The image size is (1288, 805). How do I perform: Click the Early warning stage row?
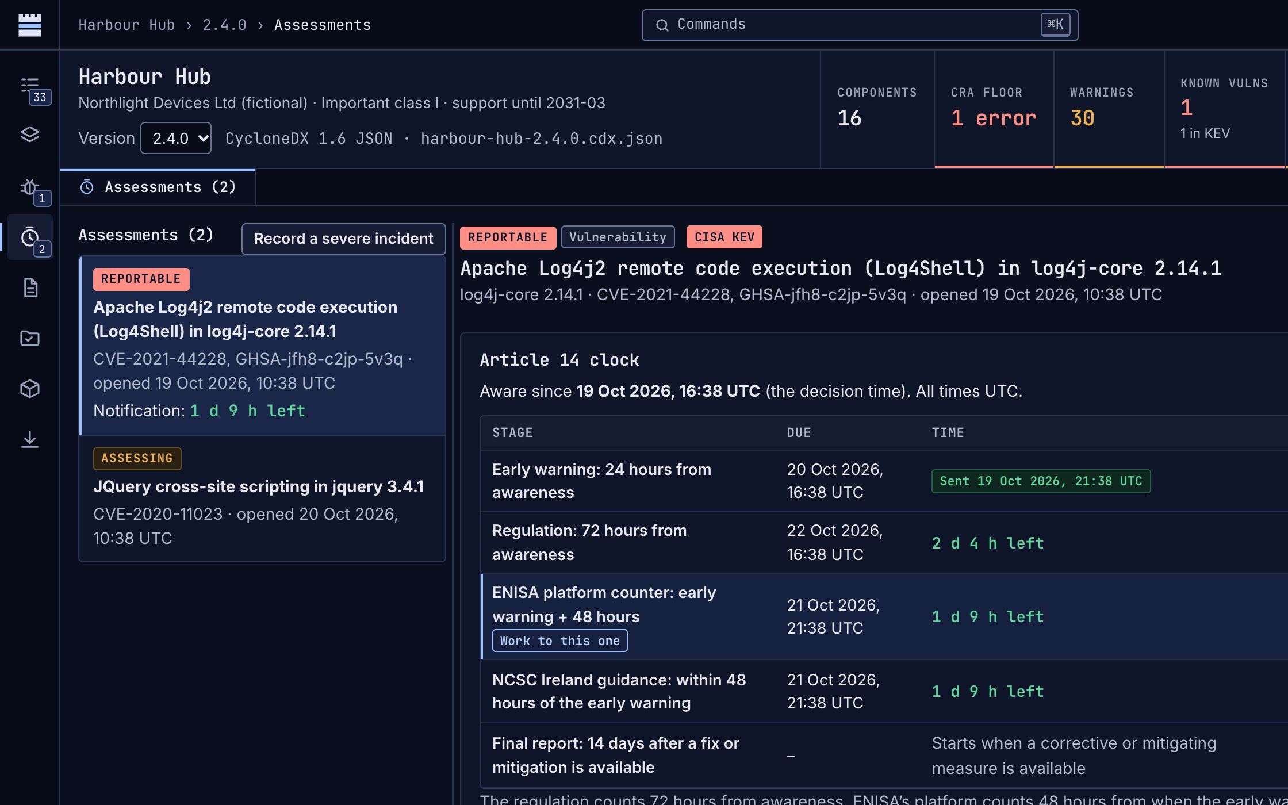coord(884,481)
